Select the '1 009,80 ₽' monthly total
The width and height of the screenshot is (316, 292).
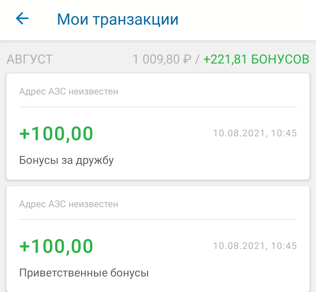click(162, 59)
